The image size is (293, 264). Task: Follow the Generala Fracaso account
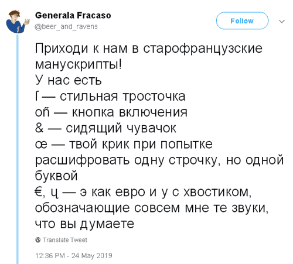(242, 20)
